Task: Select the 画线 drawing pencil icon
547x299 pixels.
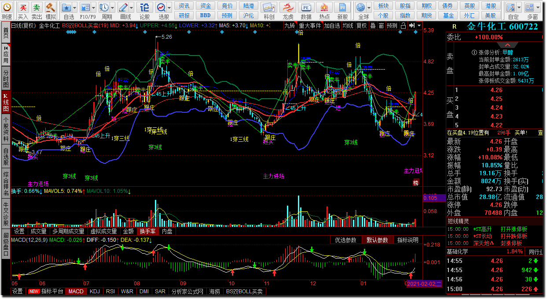Action: point(123,7)
